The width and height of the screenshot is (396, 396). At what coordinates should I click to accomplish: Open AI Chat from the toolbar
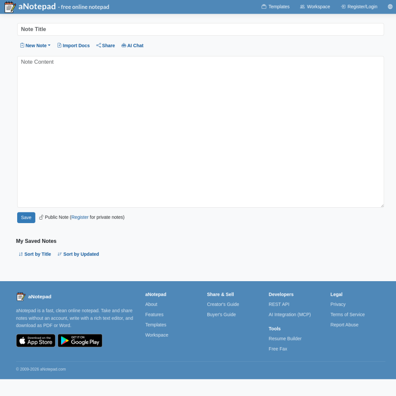(132, 45)
